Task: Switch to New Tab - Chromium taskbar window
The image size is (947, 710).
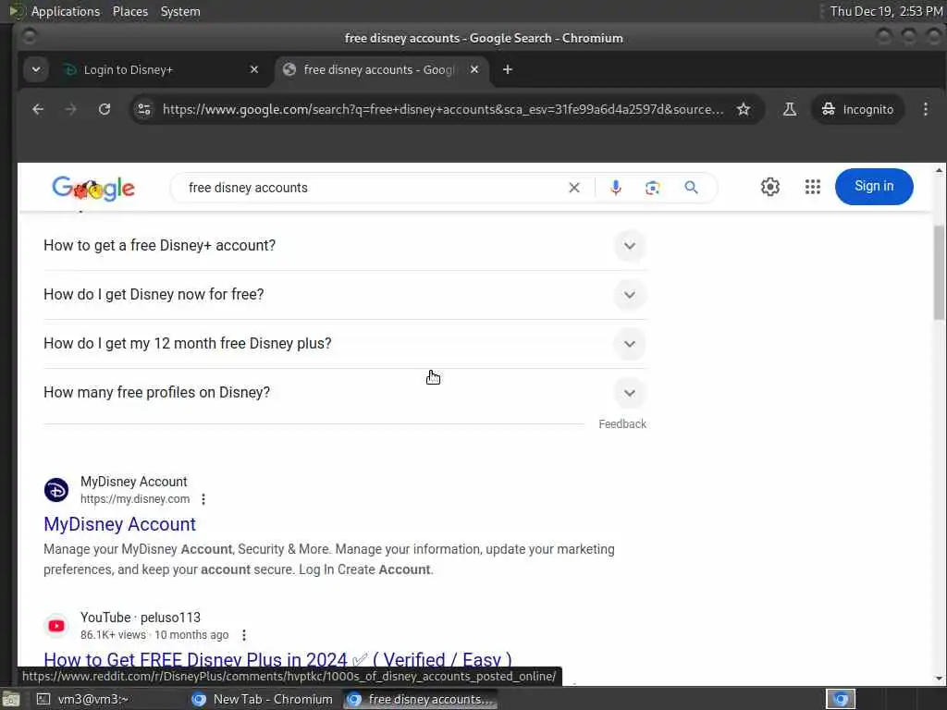Action: tap(262, 699)
